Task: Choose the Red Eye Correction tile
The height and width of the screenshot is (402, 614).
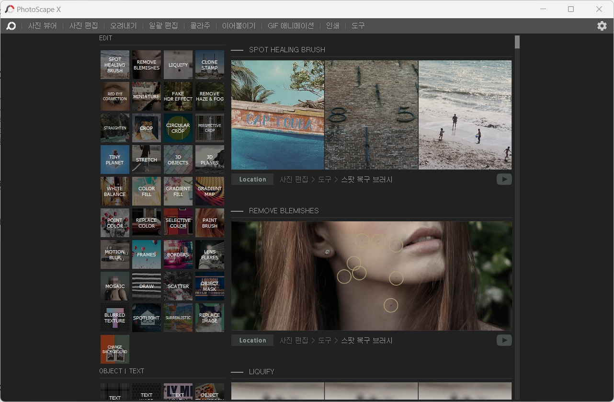Action: [115, 96]
